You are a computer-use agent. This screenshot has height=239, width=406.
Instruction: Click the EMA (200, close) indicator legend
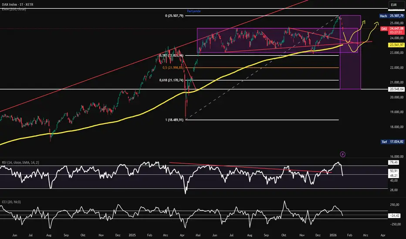(x=14, y=9)
